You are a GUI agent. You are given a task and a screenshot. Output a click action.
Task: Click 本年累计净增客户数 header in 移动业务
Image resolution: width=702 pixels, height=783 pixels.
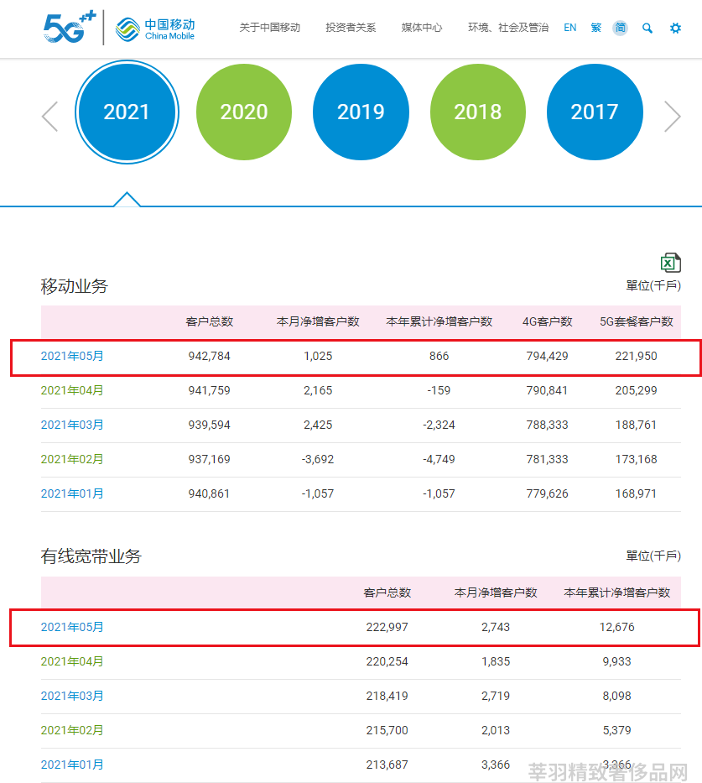pyautogui.click(x=439, y=321)
